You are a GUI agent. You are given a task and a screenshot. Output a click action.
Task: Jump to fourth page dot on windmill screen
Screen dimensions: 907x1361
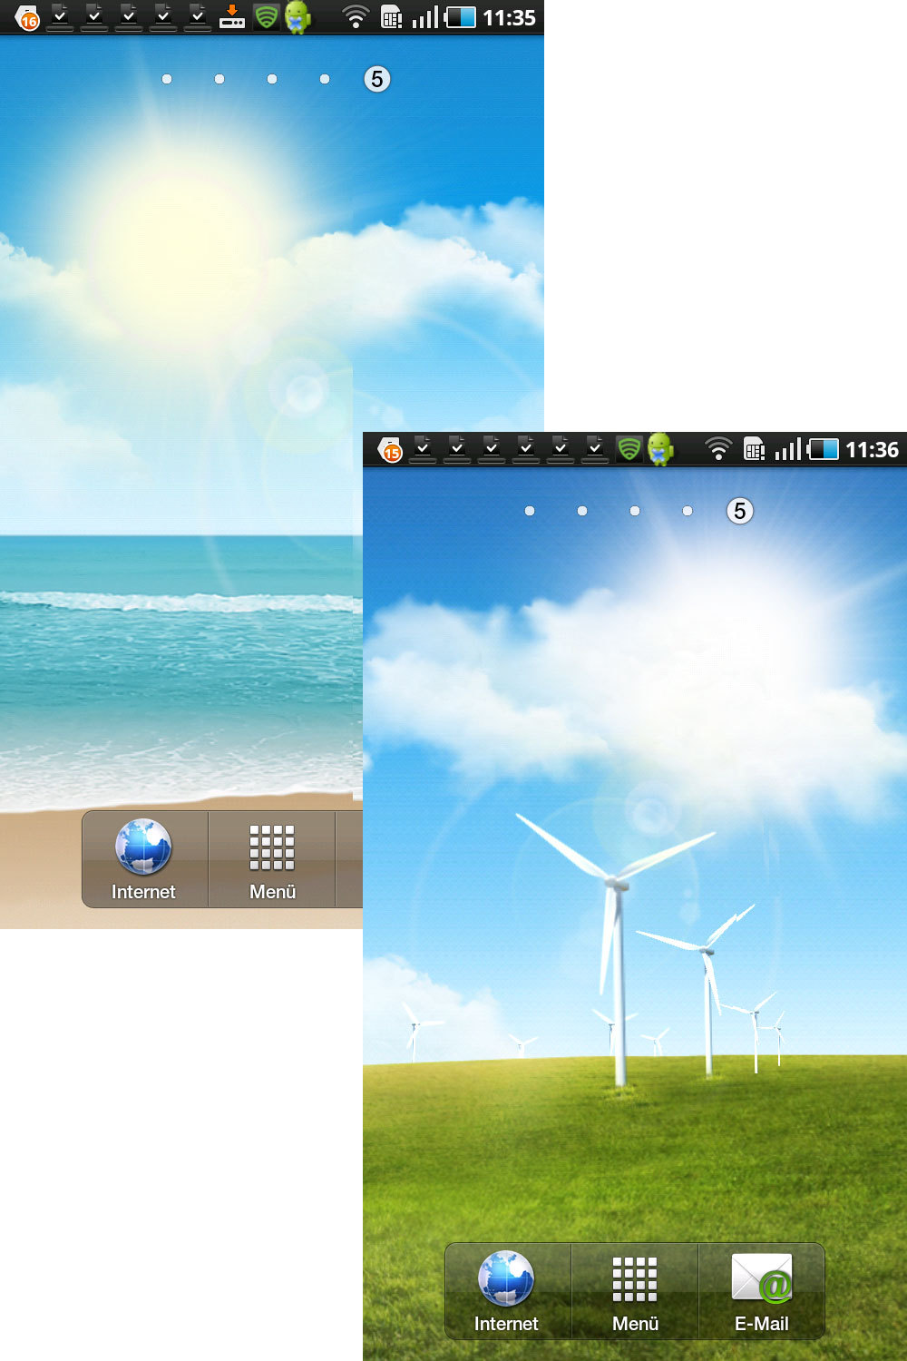click(x=688, y=511)
